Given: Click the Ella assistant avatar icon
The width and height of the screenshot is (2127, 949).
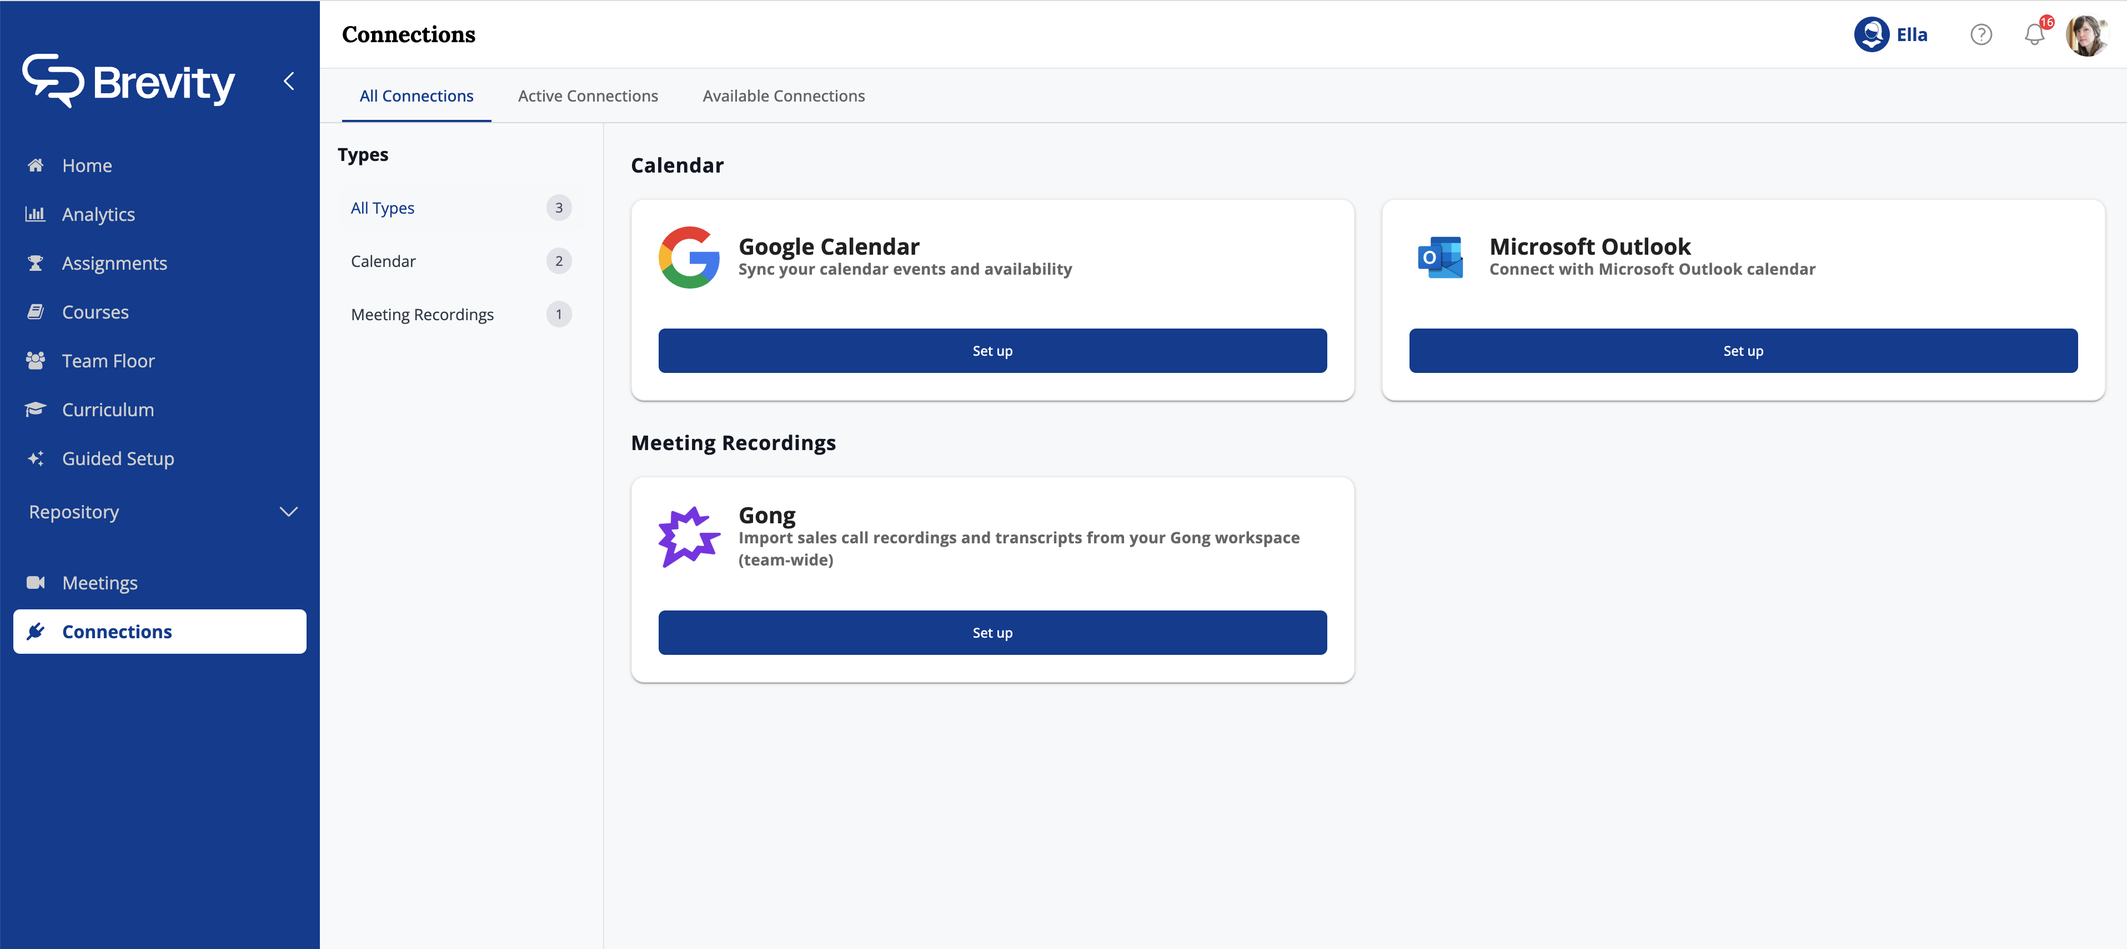Looking at the screenshot, I should tap(1871, 34).
